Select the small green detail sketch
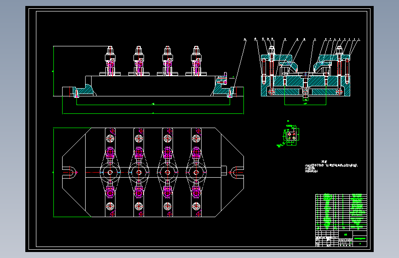 point(288,135)
